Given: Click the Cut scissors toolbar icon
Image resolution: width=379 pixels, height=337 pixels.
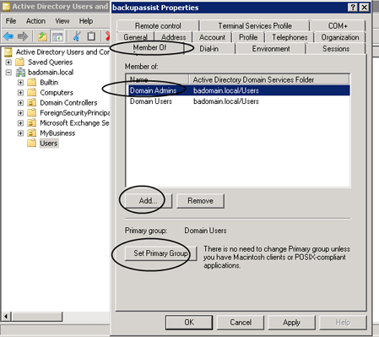Looking at the screenshot, I should pos(77,36).
